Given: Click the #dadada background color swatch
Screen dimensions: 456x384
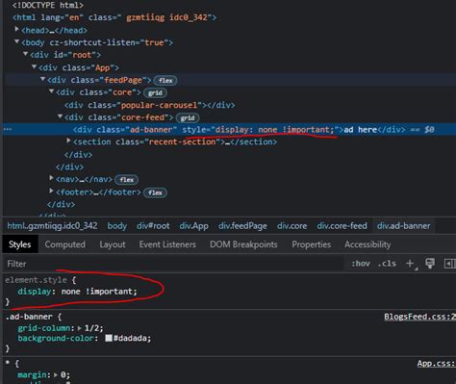Looking at the screenshot, I should click(x=109, y=338).
